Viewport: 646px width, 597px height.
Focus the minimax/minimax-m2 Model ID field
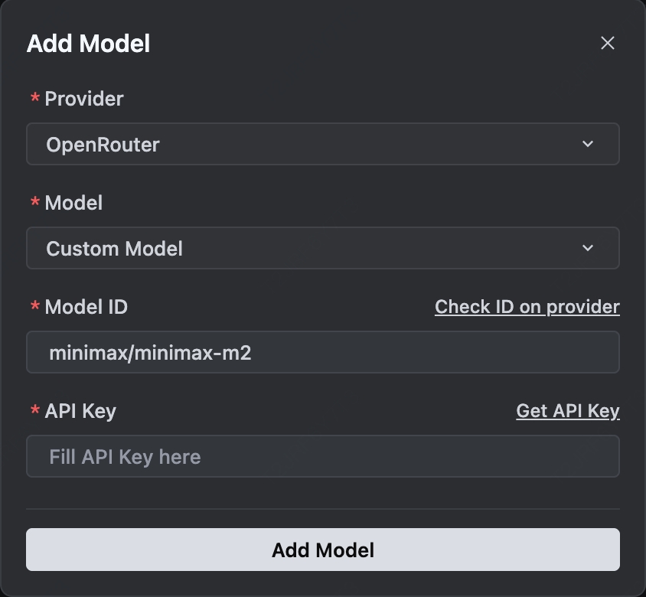[321, 353]
